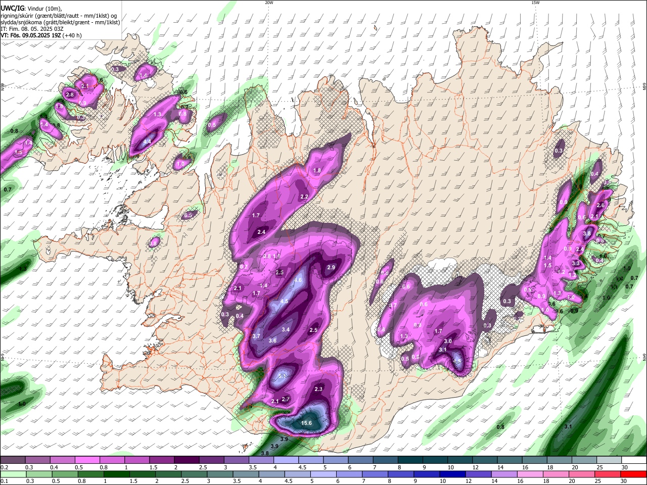Pick the light pink 16 rain-scale swatch
Screen dimensions: 647x485
[531, 474]
